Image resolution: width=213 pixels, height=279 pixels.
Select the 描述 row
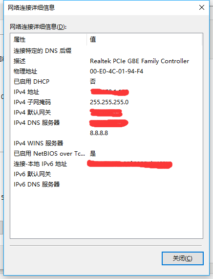(x=106, y=61)
